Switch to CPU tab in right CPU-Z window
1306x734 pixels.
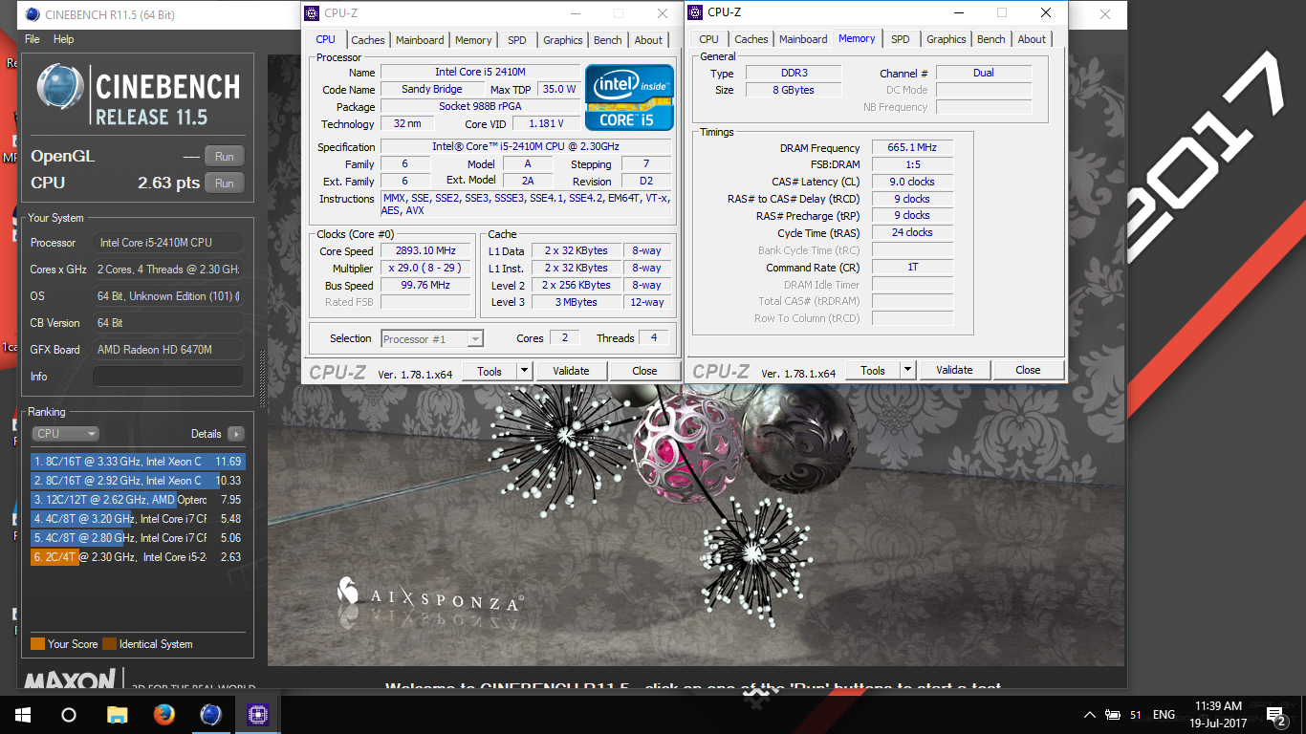tap(708, 39)
